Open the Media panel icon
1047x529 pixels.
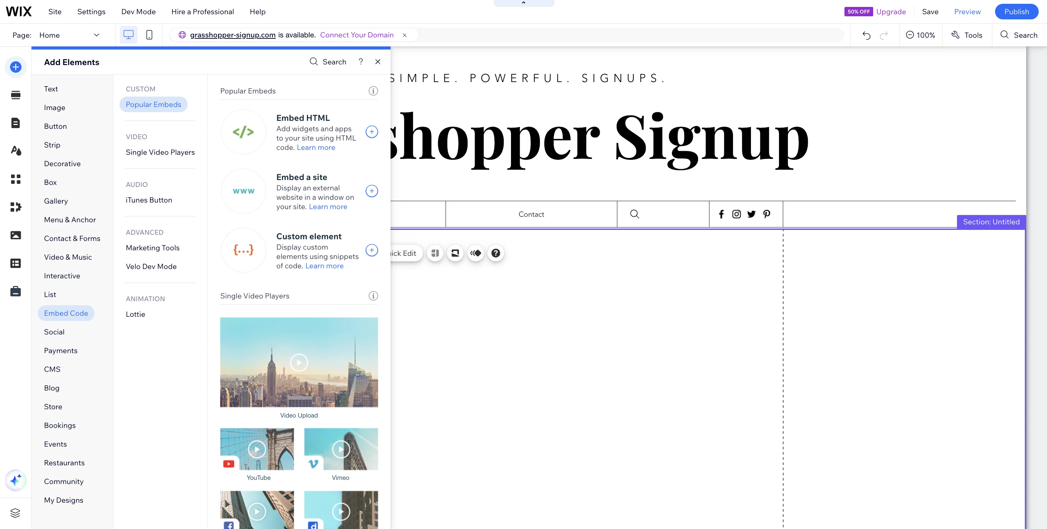pyautogui.click(x=16, y=235)
